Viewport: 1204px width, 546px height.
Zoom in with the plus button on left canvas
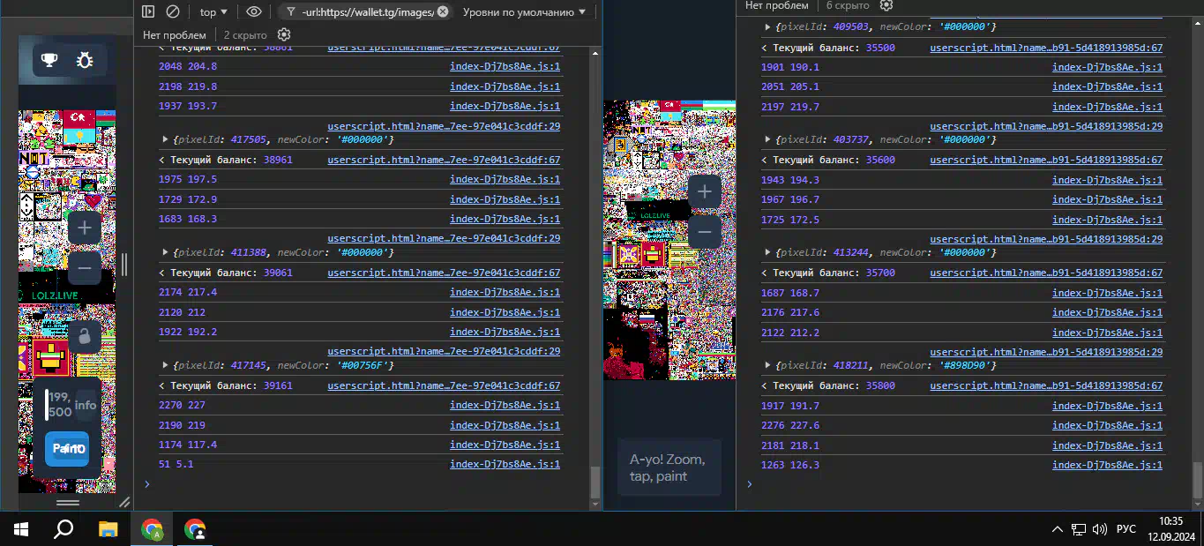(85, 228)
